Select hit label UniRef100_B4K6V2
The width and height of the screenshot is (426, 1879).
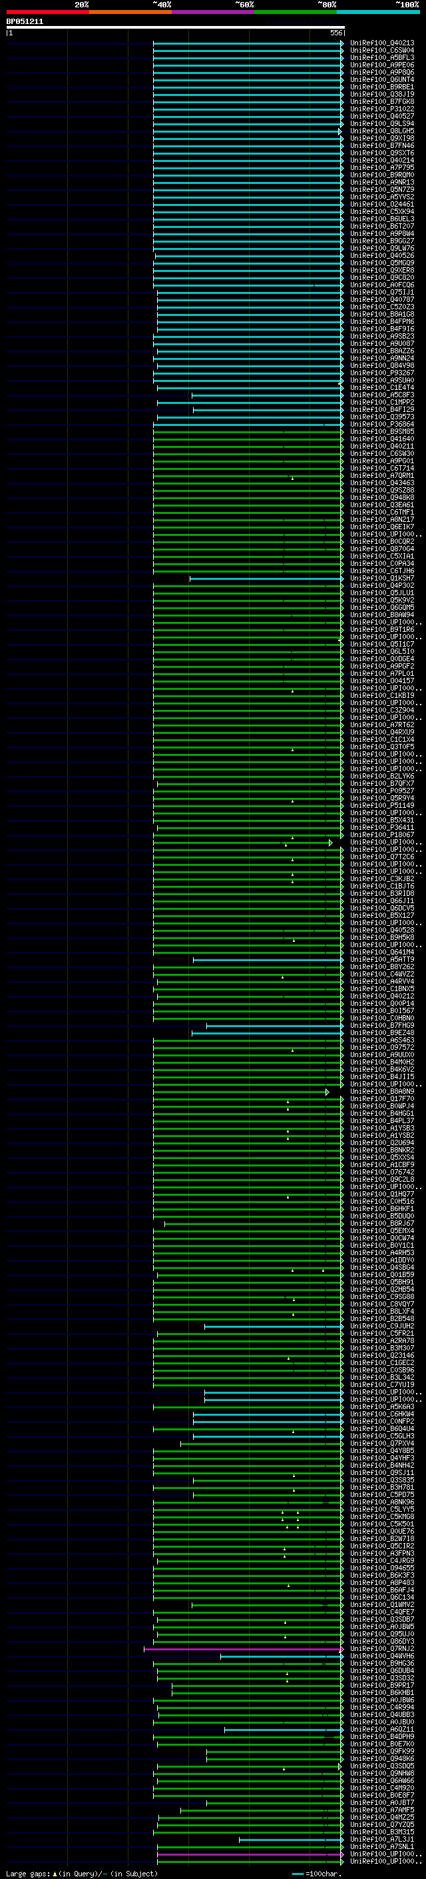tap(382, 1069)
